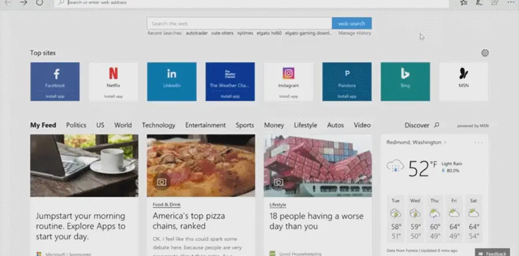Open the pizza article image
The height and width of the screenshot is (256, 519).
pos(201,165)
